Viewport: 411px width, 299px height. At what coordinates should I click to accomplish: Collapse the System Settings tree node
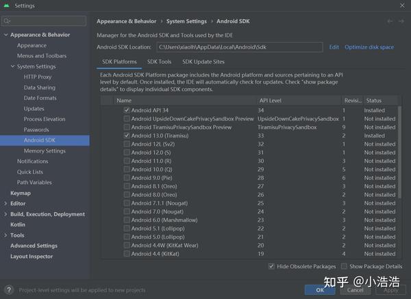click(x=12, y=66)
